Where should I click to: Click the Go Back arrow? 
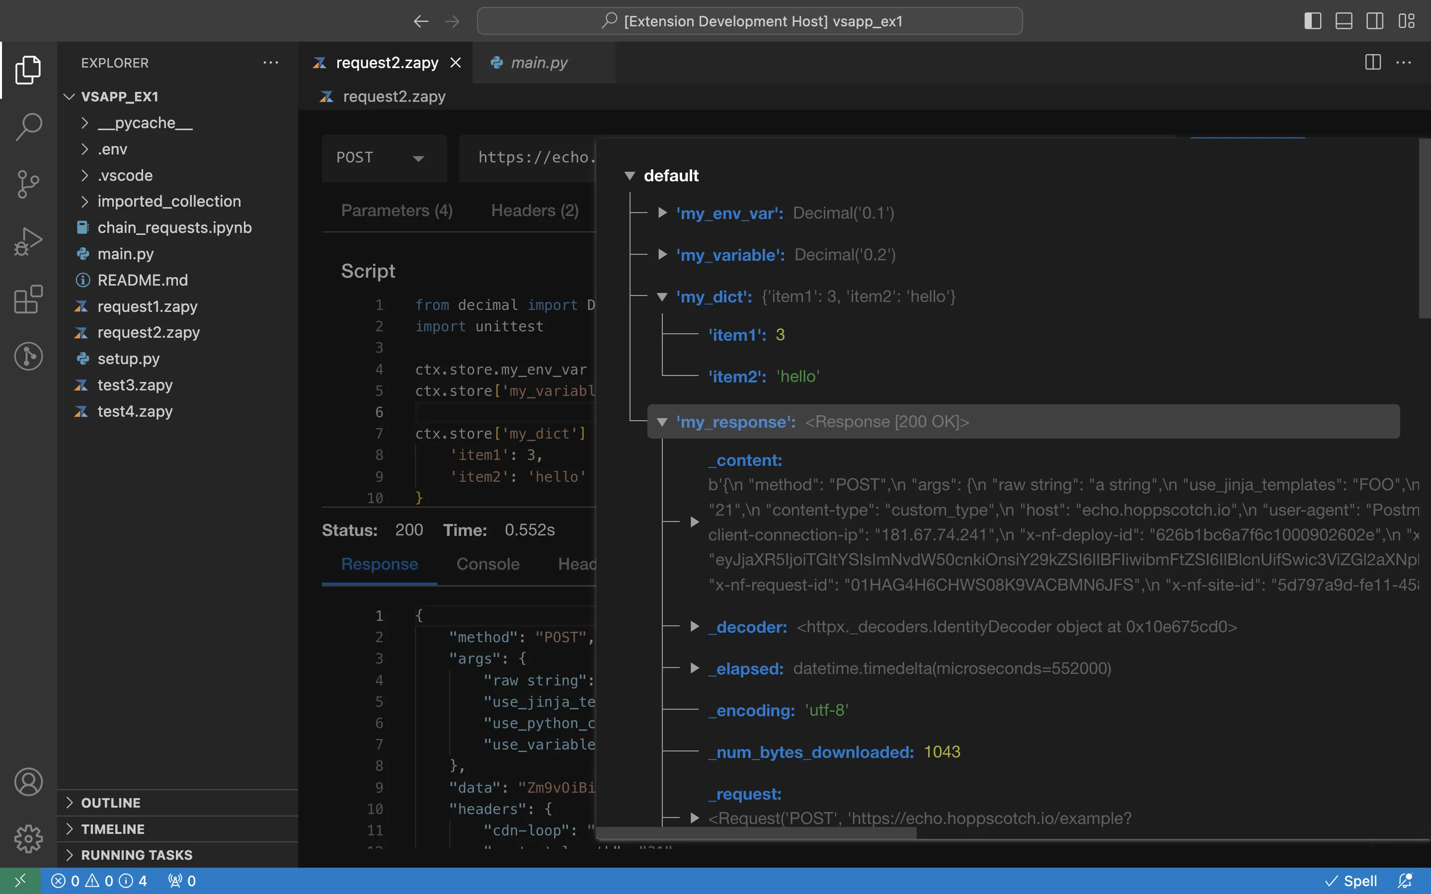420,21
